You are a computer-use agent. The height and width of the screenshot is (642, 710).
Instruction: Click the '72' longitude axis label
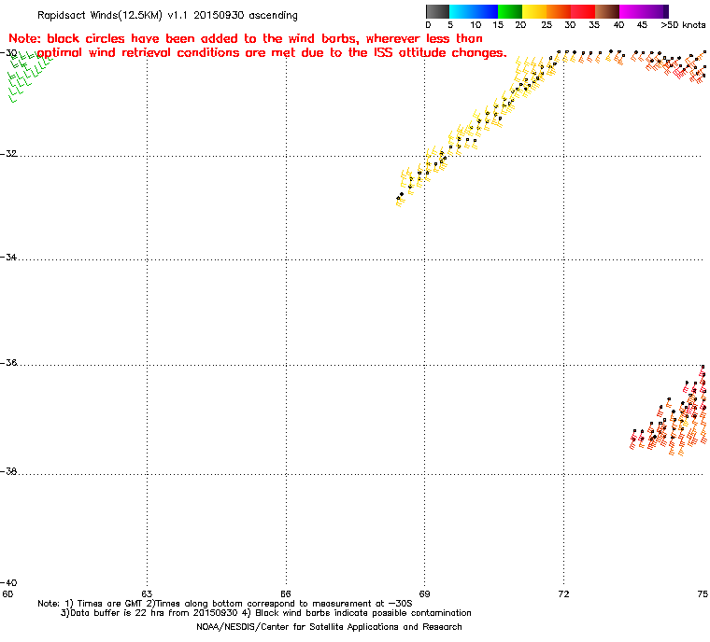coord(563,594)
